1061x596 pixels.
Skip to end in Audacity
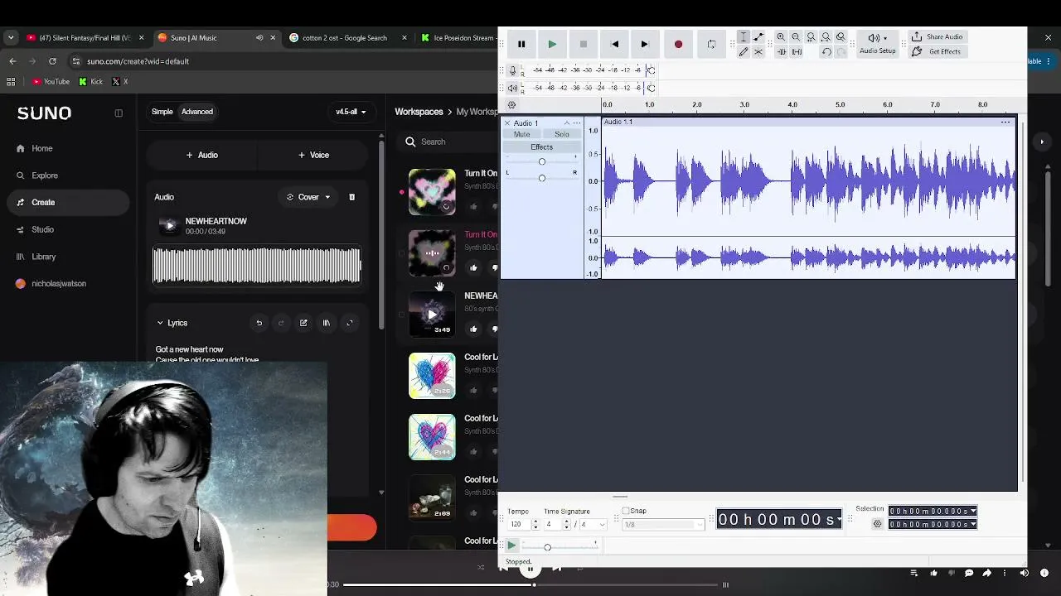click(x=645, y=44)
